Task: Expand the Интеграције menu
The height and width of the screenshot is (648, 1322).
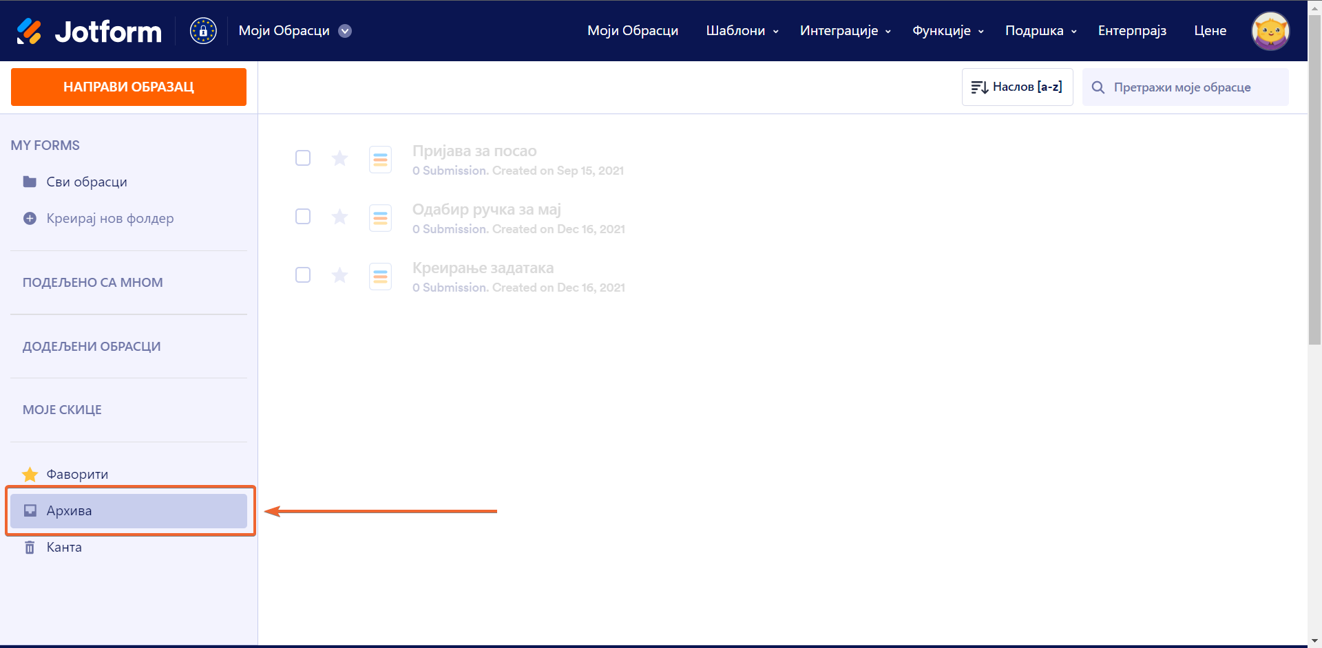Action: (846, 31)
